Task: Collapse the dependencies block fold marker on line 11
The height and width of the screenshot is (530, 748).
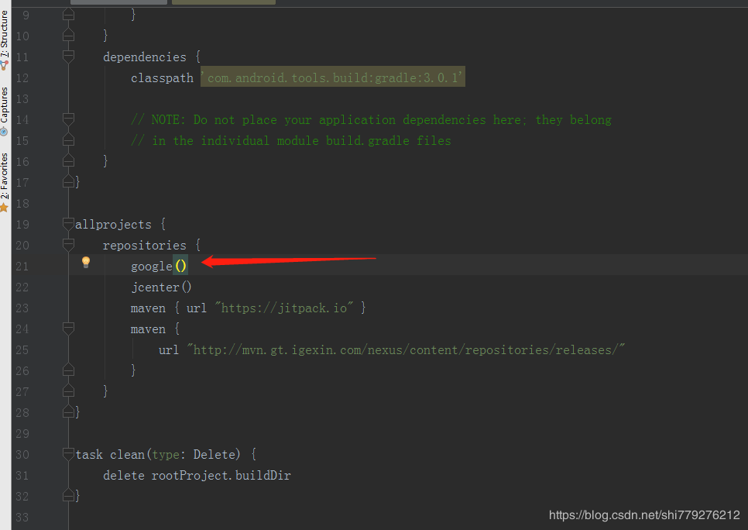Action: pyautogui.click(x=68, y=57)
